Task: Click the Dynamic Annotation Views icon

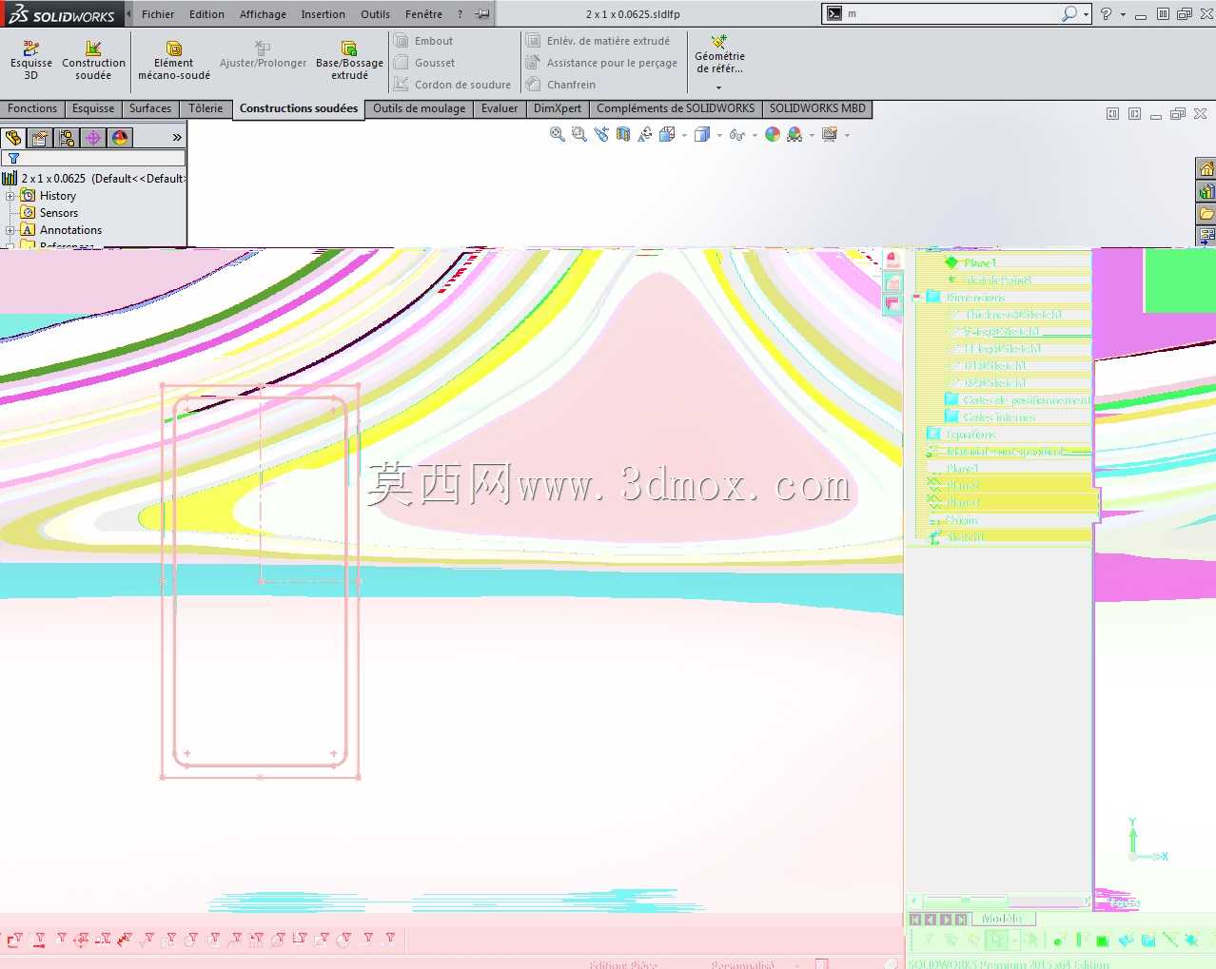Action: (x=645, y=135)
